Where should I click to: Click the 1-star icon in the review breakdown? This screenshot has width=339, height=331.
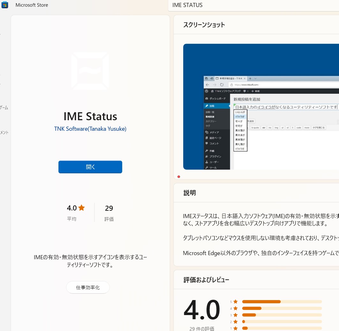(x=235, y=328)
